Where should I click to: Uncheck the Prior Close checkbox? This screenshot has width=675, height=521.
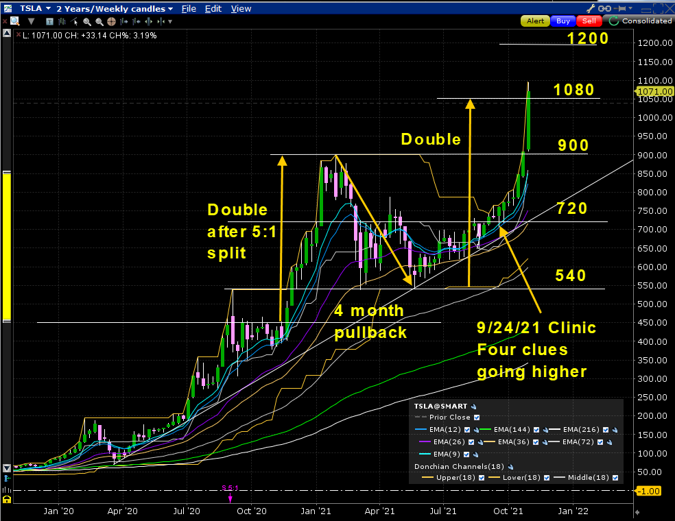477,417
